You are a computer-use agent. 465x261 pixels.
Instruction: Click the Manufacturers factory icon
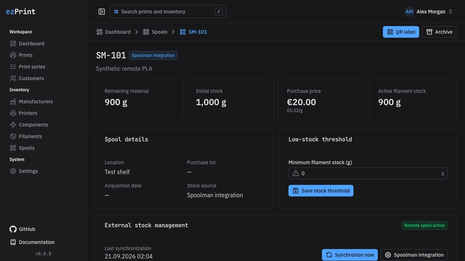(13, 101)
